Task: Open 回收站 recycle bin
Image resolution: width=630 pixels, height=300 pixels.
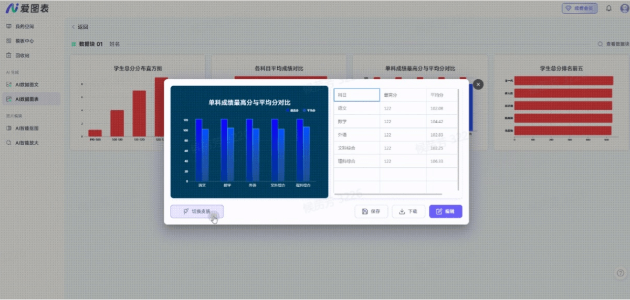Action: (x=22, y=55)
